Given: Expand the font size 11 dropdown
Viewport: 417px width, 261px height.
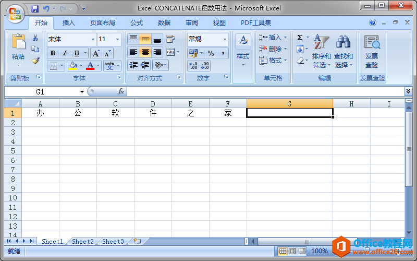Looking at the screenshot, I should (117, 40).
